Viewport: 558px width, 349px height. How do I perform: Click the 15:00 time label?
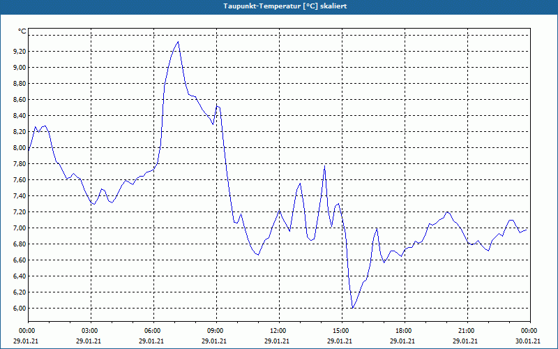tap(342, 331)
